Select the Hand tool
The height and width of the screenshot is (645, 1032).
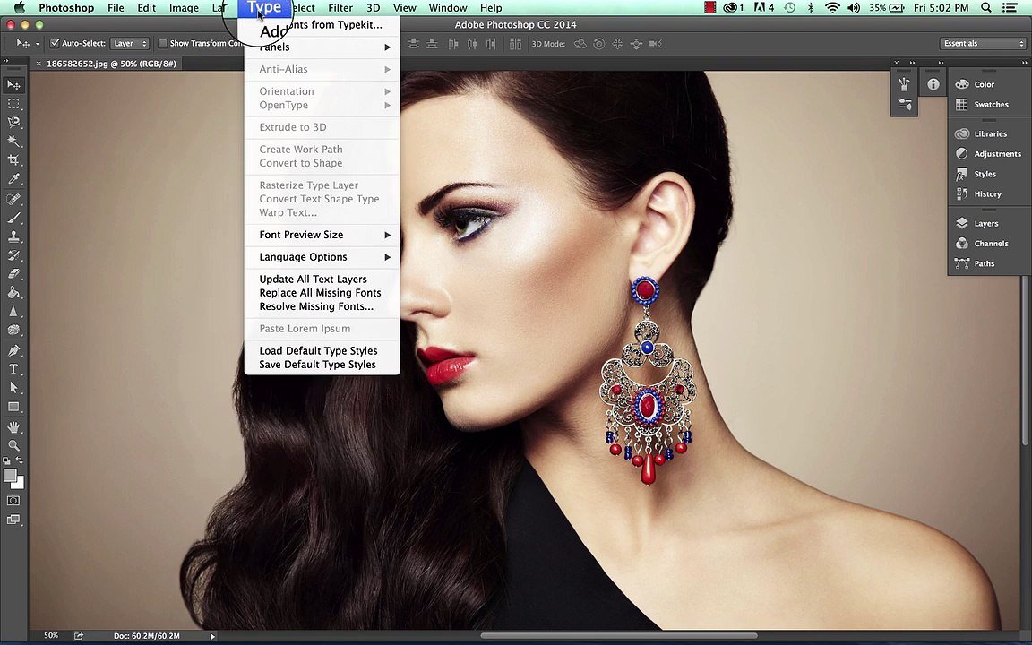click(13, 426)
